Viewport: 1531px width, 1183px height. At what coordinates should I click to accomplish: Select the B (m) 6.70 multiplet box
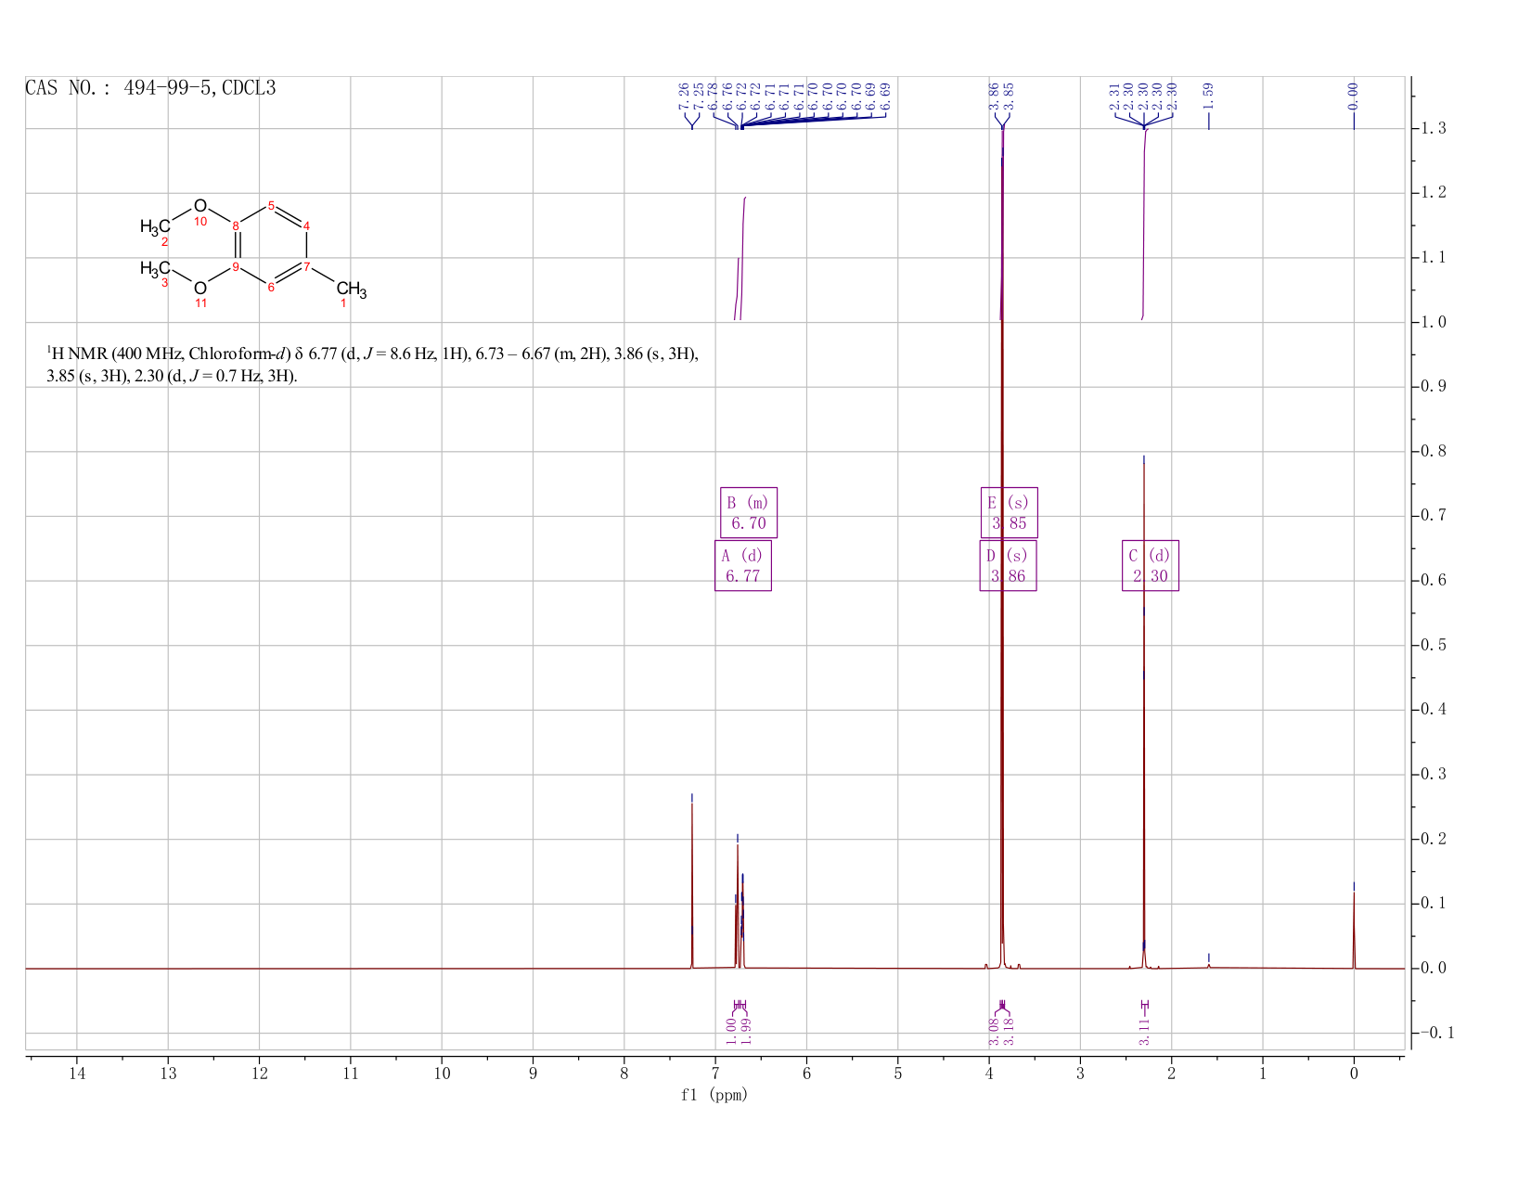coord(749,512)
